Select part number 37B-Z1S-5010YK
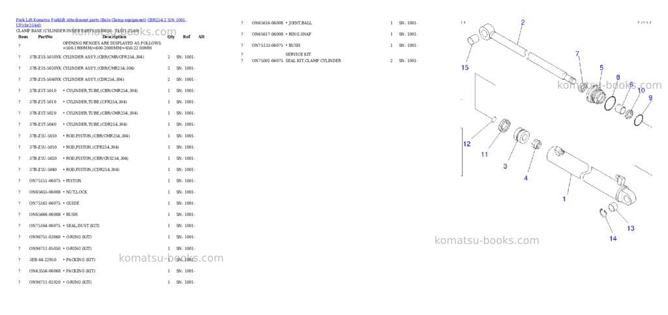Viewport: 668px width, 315px height. (x=45, y=57)
